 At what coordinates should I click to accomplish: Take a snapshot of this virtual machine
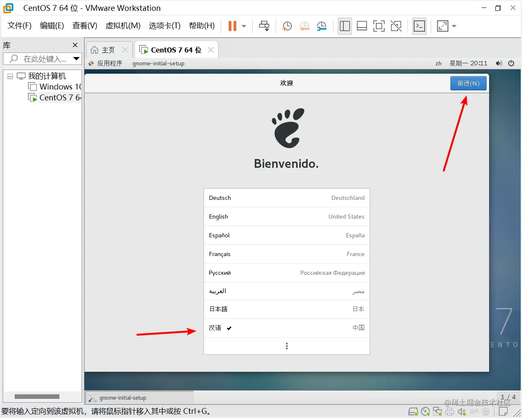(287, 26)
